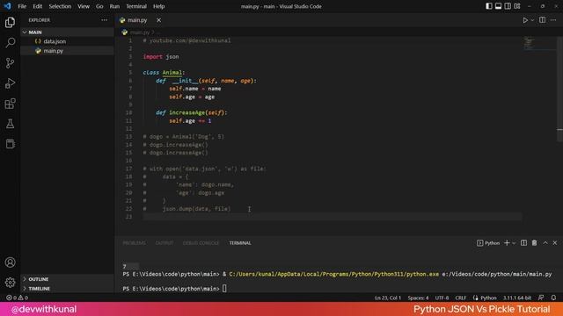Select the 3.11.1 64-bit interpreter

point(516,298)
